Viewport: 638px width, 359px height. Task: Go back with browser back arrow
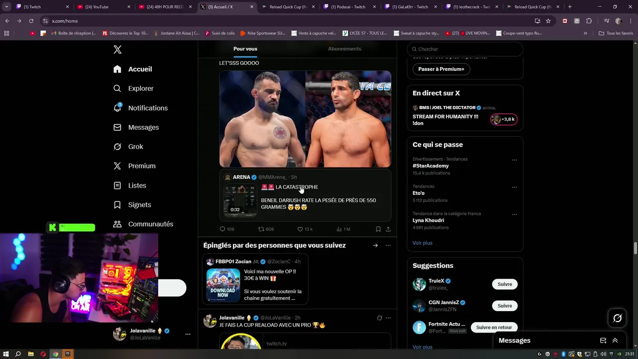(x=7, y=21)
